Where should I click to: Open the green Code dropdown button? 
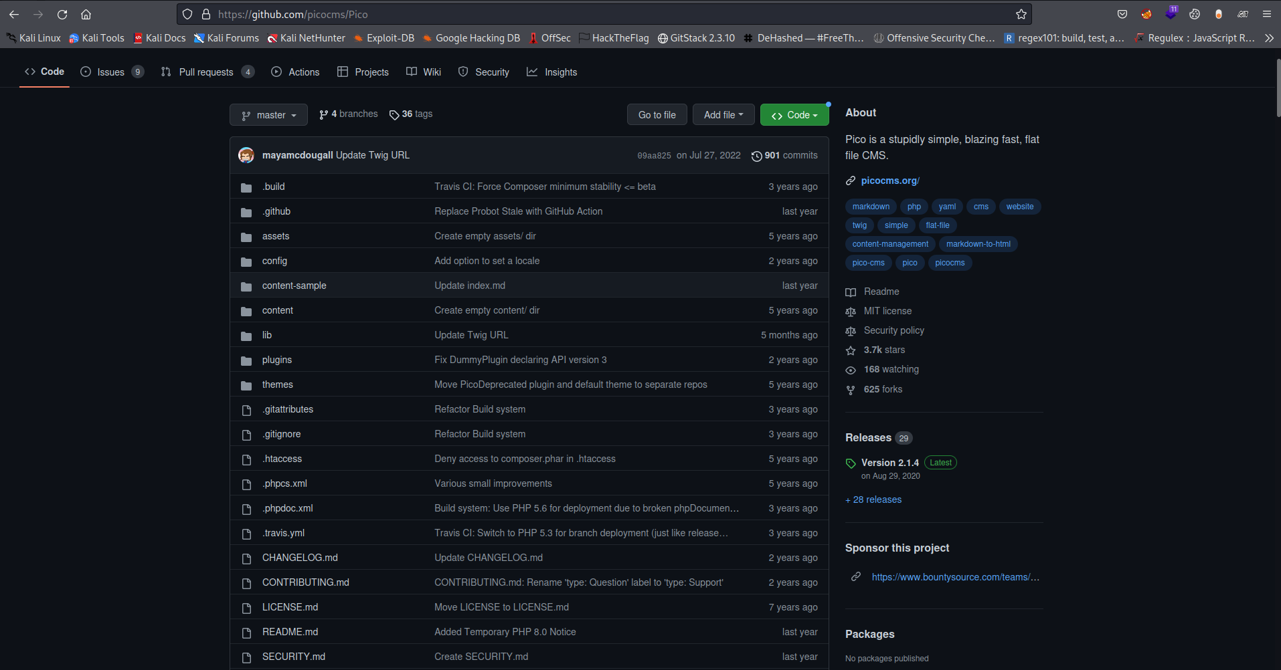tap(794, 115)
